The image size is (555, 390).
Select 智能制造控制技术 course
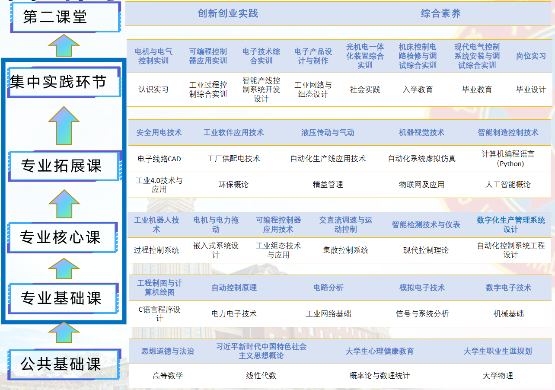pos(508,132)
